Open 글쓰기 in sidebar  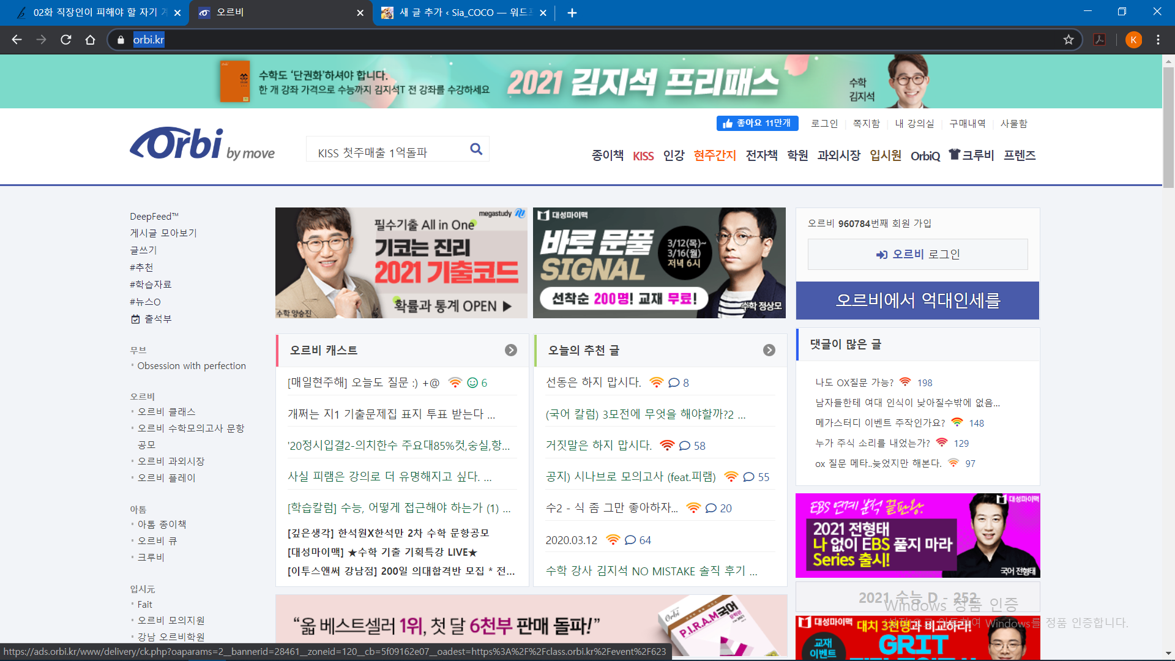click(143, 250)
